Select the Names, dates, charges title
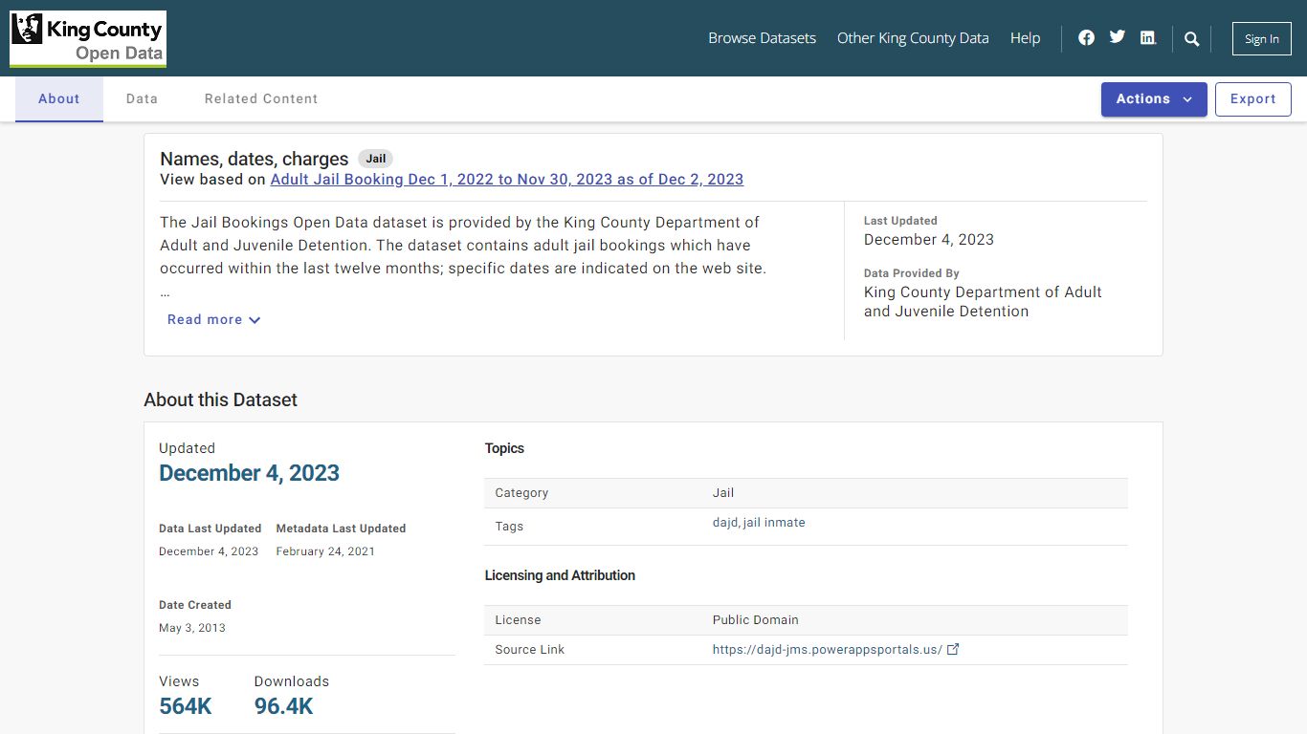1307x734 pixels. coord(255,159)
